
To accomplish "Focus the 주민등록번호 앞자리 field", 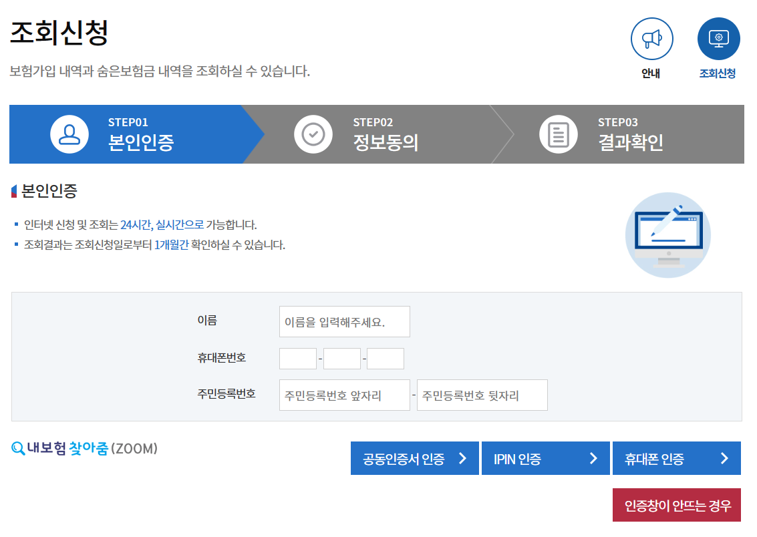I will coord(345,395).
